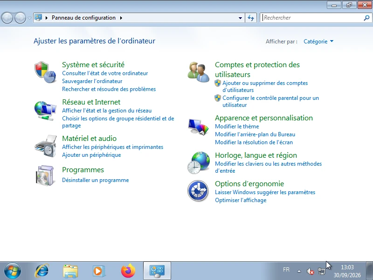
Task: Open Options d'ergonomie heading
Action: pyautogui.click(x=249, y=184)
